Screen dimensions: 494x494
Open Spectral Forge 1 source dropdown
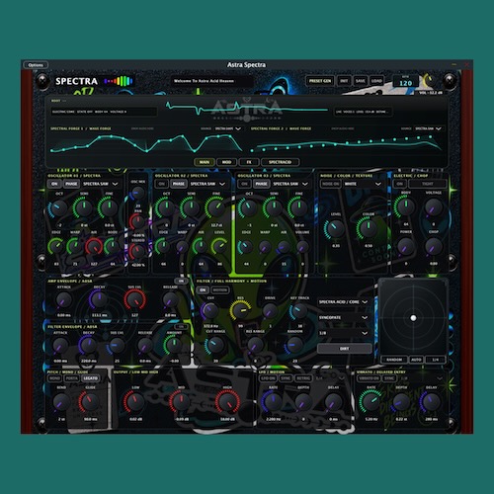pos(228,128)
